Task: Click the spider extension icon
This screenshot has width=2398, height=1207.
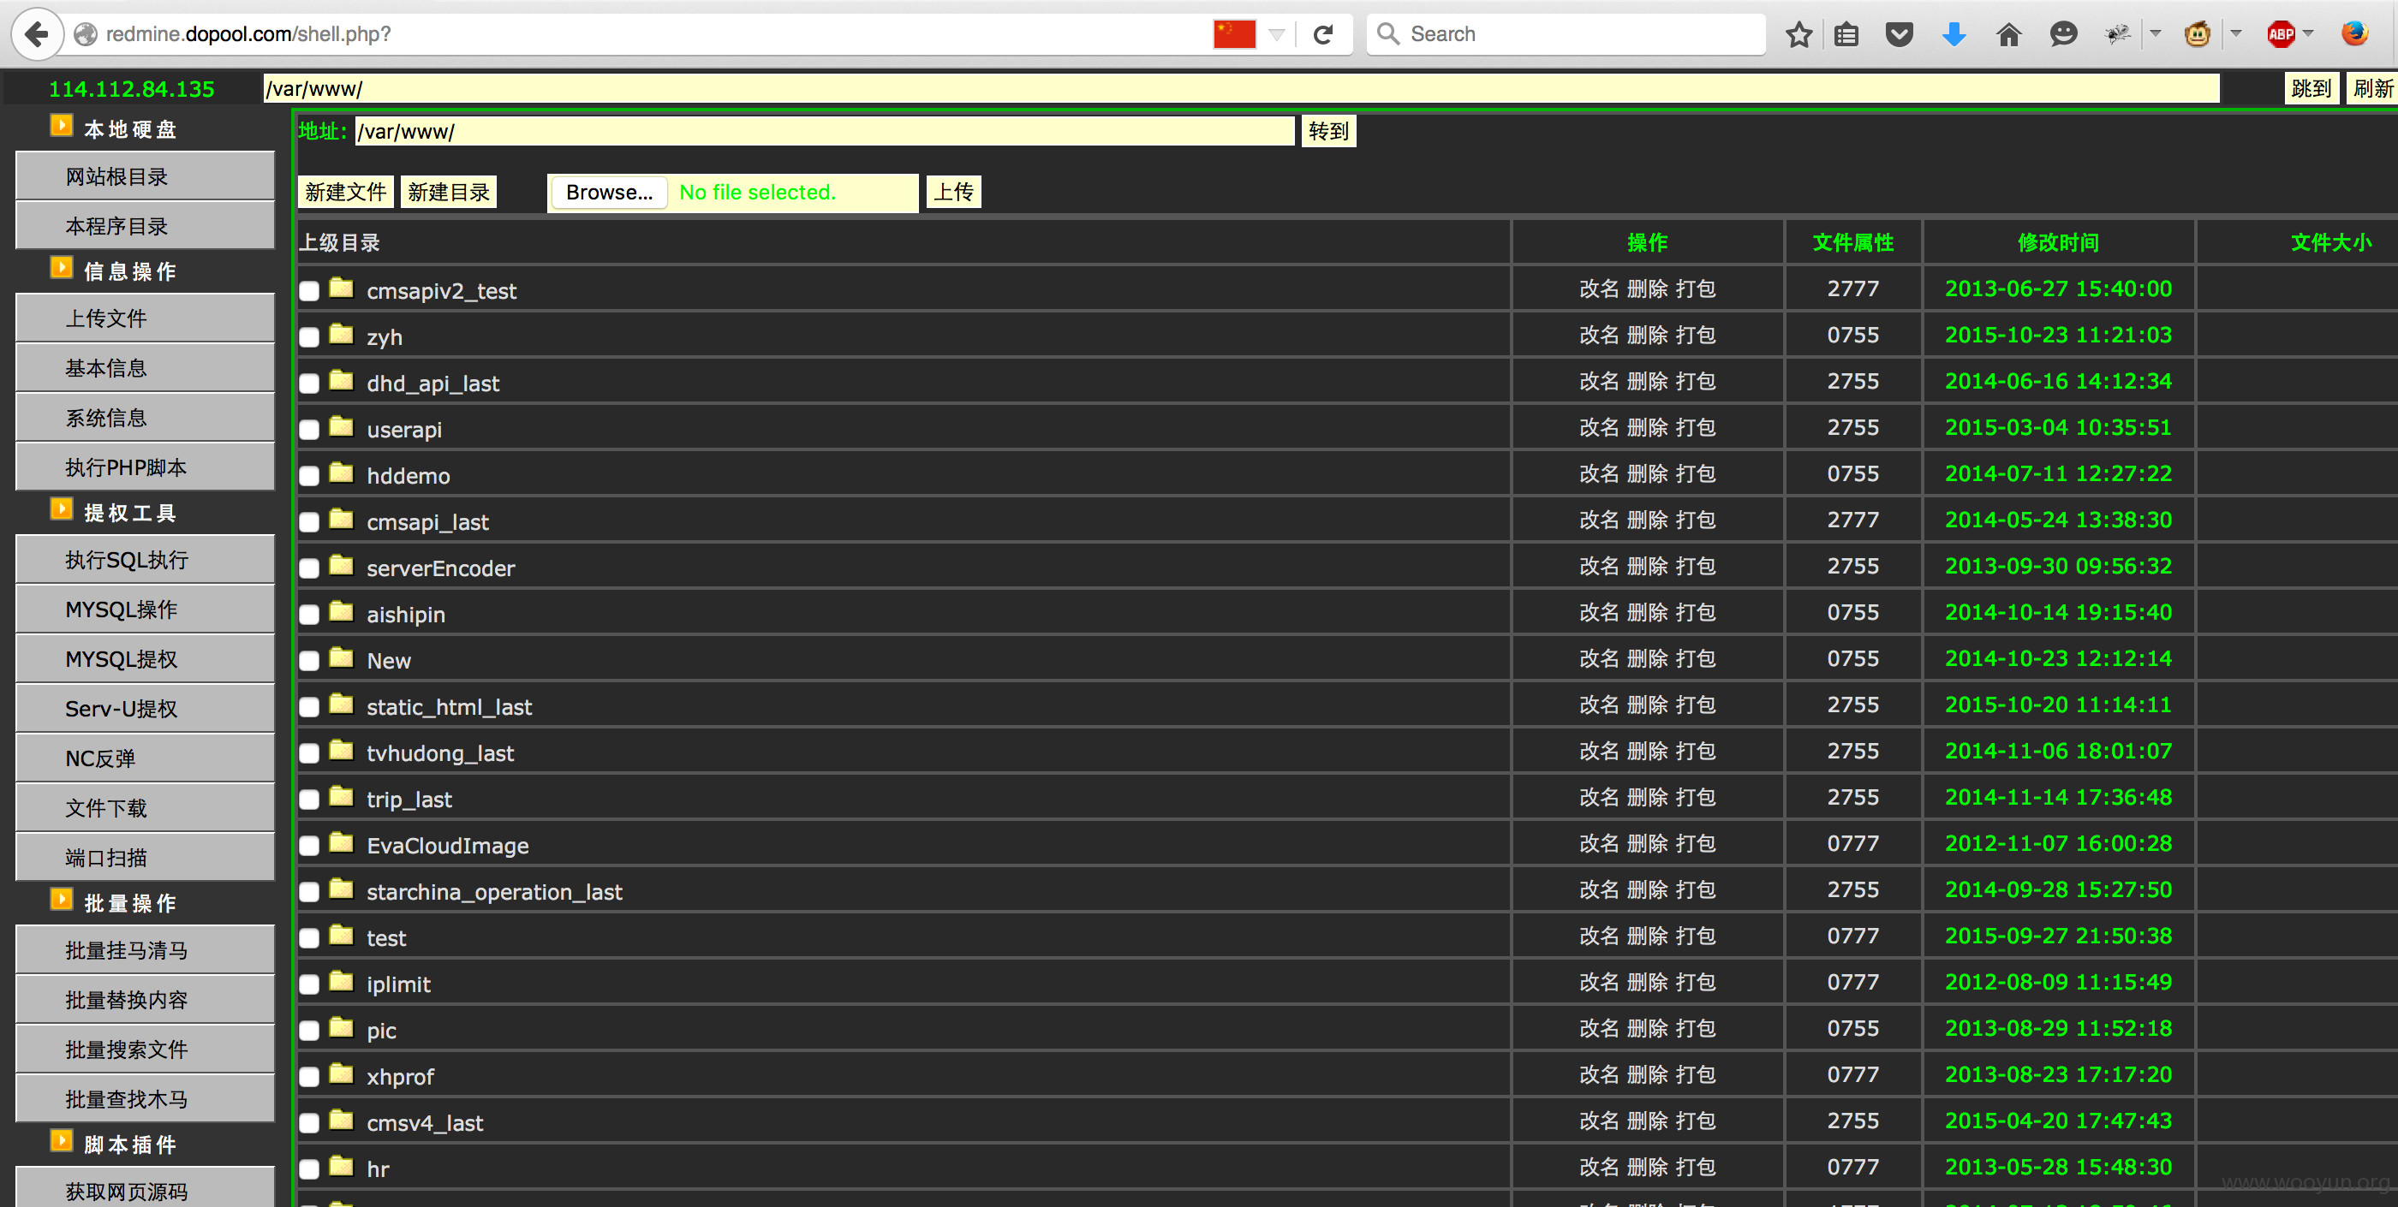Action: coord(2117,34)
